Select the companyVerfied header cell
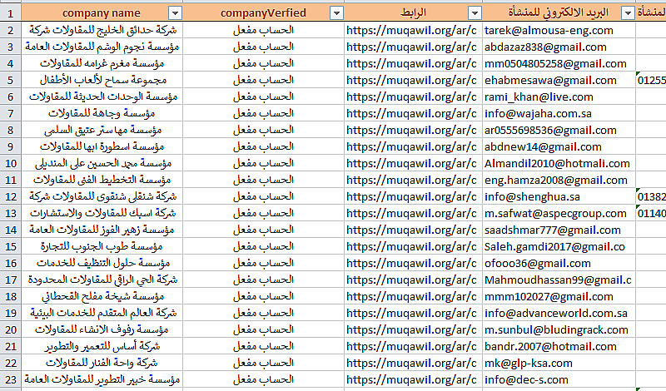The height and width of the screenshot is (391, 666). point(263,12)
